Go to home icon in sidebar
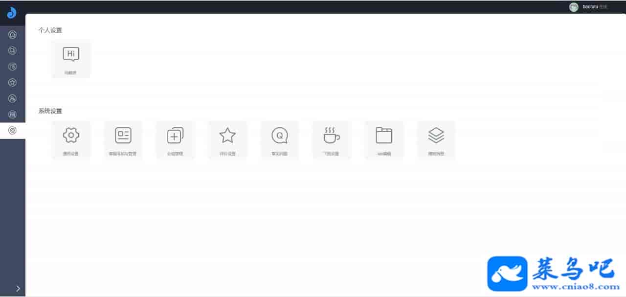This screenshot has height=297, width=626. click(x=13, y=34)
